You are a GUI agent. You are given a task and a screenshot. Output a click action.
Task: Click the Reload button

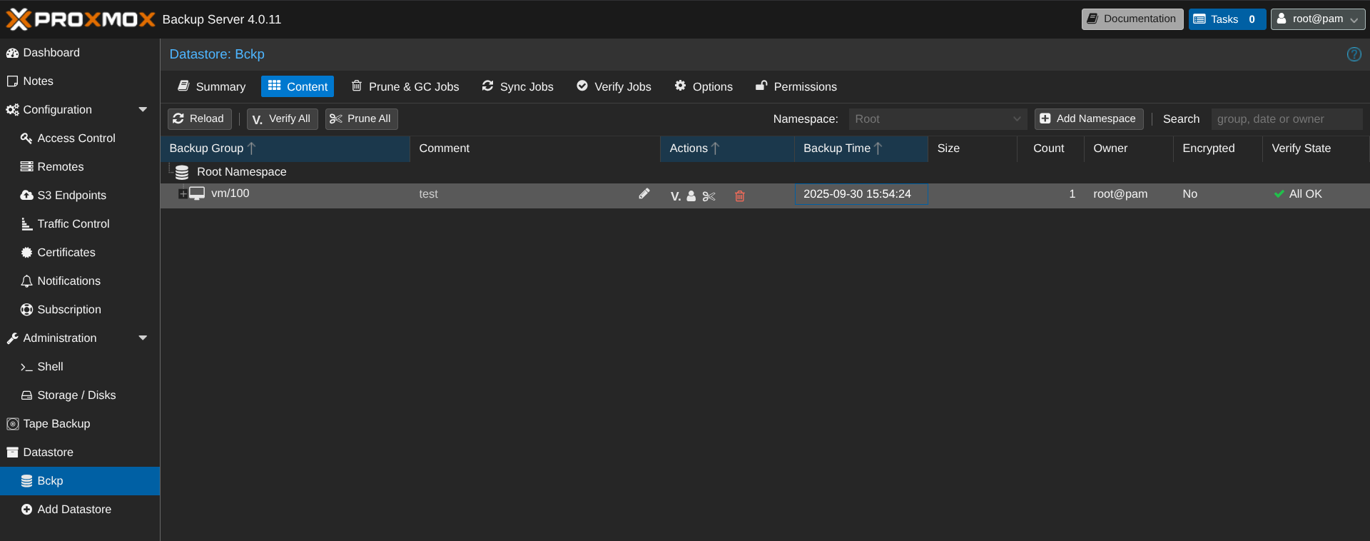pos(199,119)
